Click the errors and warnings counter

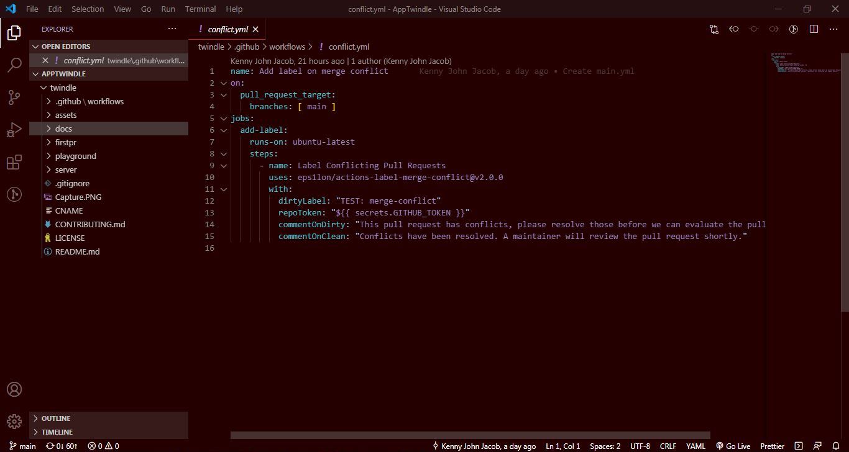point(103,446)
